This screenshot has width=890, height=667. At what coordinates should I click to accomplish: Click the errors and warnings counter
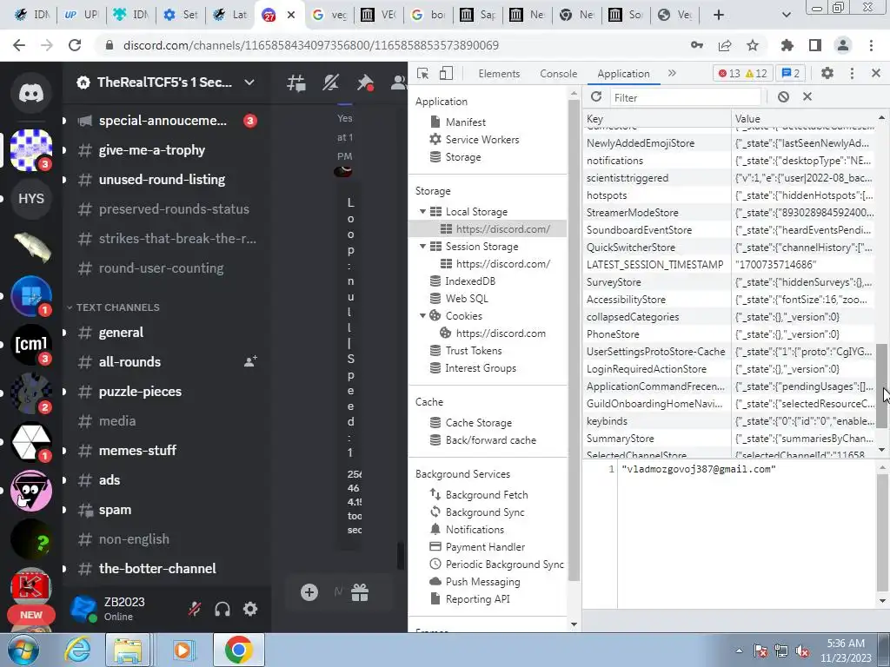pyautogui.click(x=742, y=73)
